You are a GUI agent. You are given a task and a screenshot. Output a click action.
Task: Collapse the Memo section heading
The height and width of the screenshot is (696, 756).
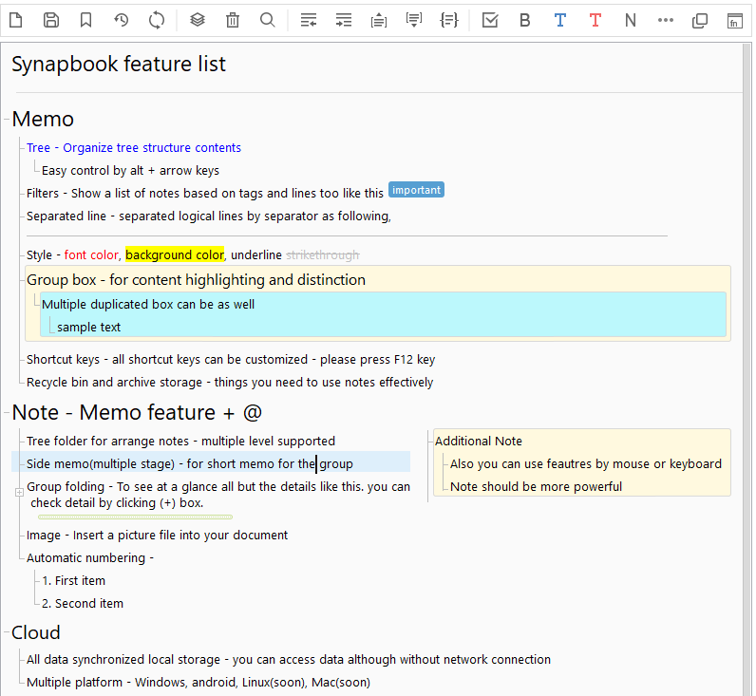[x=7, y=120]
